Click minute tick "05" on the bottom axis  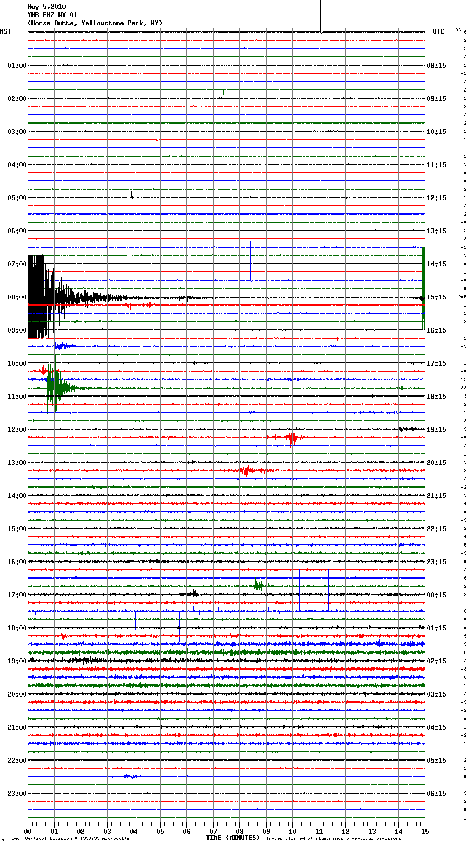(x=160, y=831)
